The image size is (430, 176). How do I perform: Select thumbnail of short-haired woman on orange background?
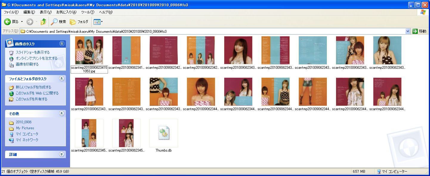point(201,92)
